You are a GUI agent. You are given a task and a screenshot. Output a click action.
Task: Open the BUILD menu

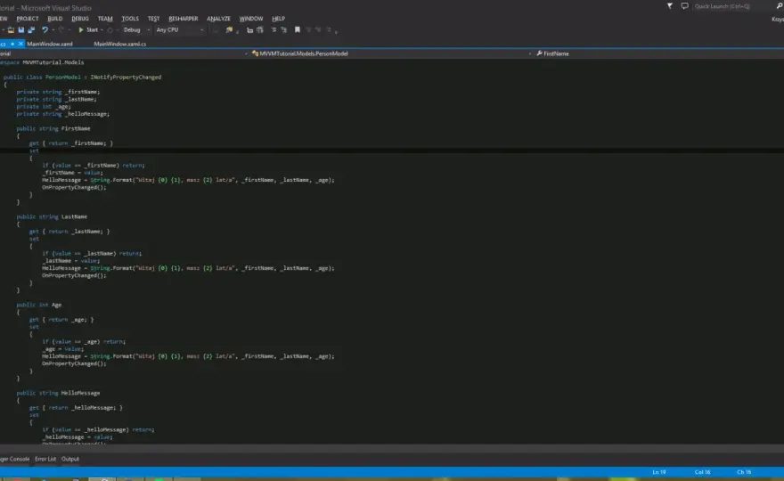point(55,19)
